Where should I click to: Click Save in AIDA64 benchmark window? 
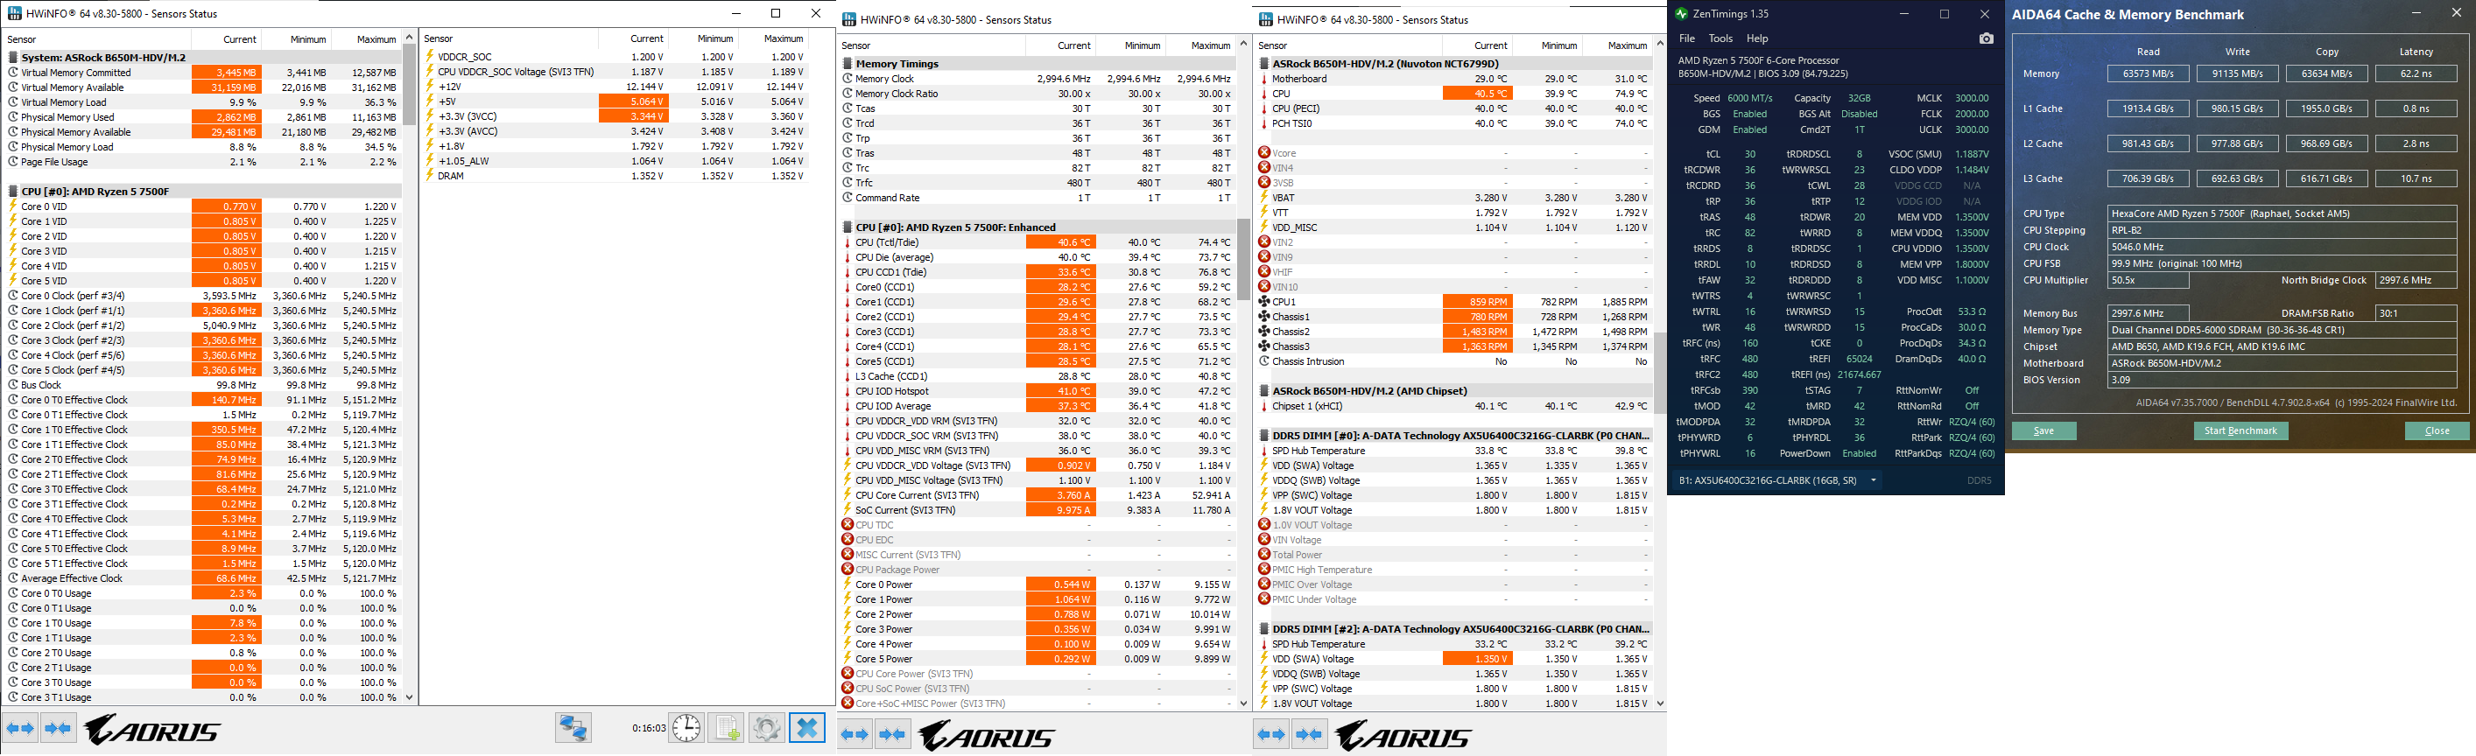point(2043,431)
